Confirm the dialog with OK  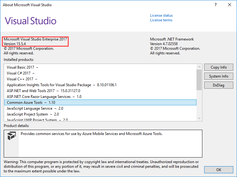click(218, 170)
